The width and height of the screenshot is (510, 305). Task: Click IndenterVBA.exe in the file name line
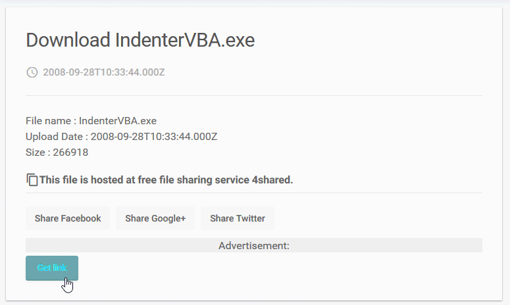coord(118,121)
